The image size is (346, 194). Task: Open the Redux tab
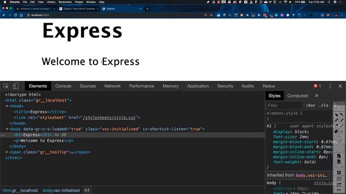coord(269,86)
